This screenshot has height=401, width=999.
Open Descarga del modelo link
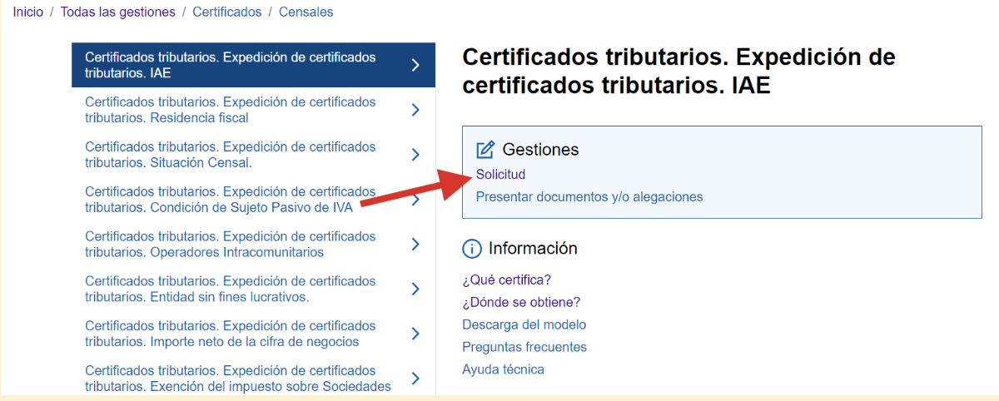click(x=524, y=324)
